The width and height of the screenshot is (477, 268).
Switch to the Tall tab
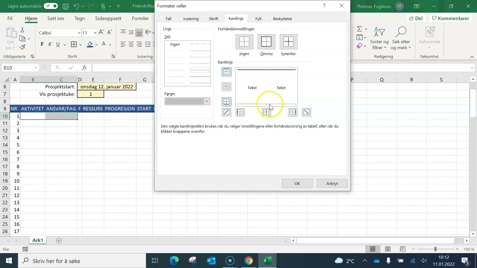pyautogui.click(x=168, y=19)
